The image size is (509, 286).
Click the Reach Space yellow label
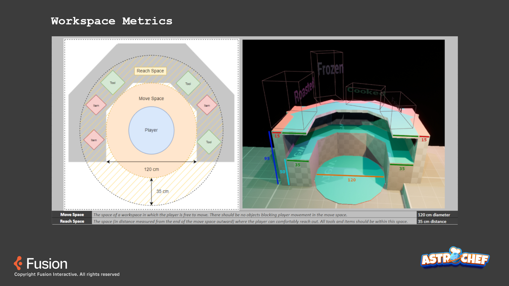click(x=150, y=71)
